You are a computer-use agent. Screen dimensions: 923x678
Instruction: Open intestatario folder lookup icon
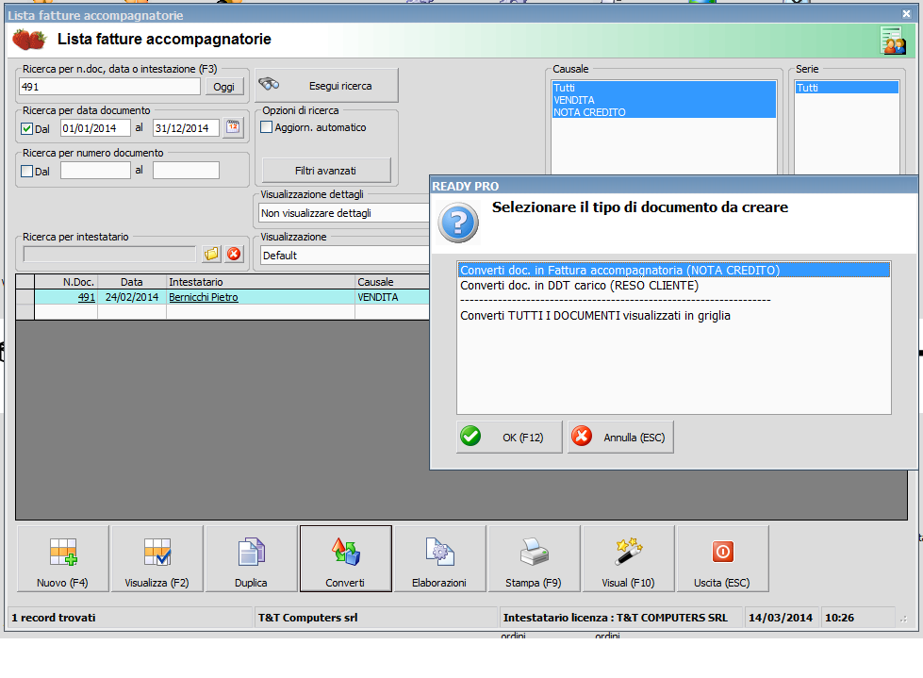[211, 255]
